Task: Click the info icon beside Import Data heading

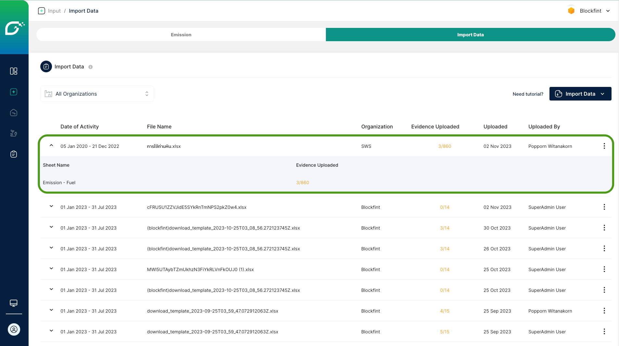Action: [91, 67]
